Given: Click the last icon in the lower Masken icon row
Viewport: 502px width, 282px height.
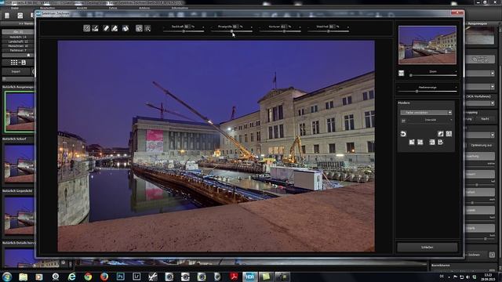Looking at the screenshot, I should click(441, 142).
